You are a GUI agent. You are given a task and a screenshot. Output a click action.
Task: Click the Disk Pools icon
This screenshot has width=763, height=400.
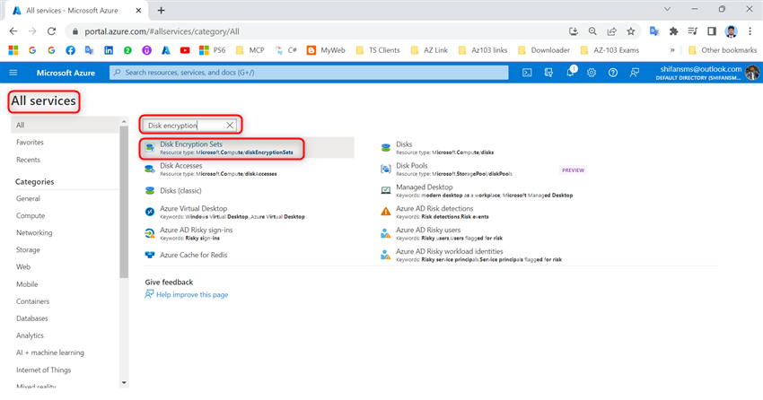tap(385, 170)
